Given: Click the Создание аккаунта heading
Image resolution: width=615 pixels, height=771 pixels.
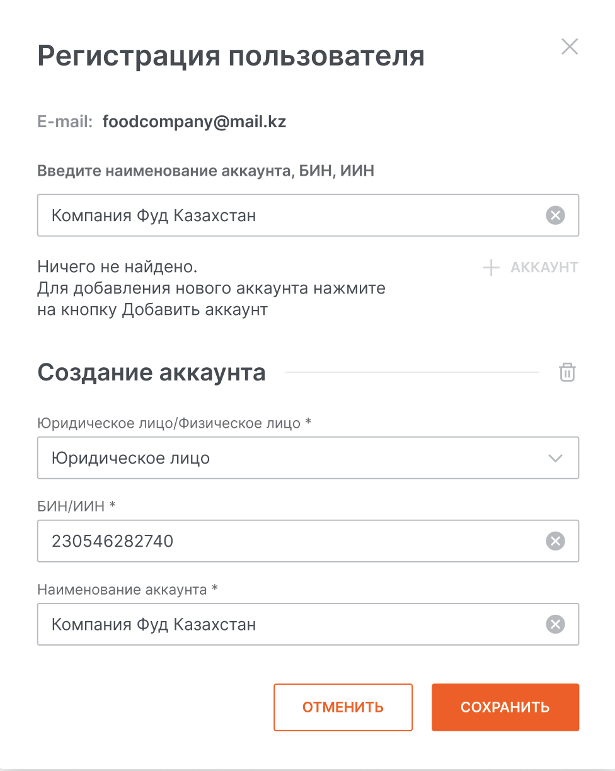Looking at the screenshot, I should (151, 373).
